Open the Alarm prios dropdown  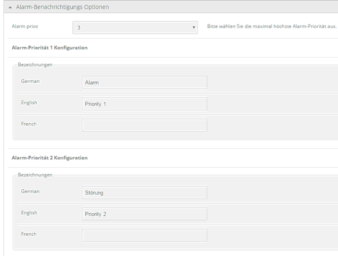[x=135, y=28]
